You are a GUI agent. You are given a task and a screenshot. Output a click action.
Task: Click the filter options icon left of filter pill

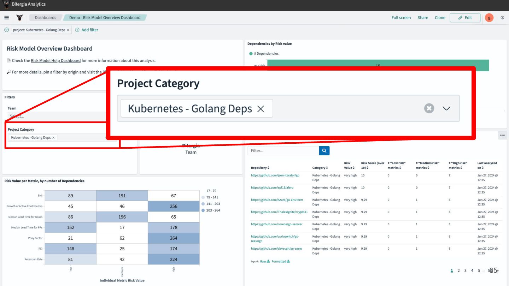(6, 30)
